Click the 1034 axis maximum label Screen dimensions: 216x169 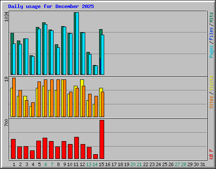[x=6, y=17]
